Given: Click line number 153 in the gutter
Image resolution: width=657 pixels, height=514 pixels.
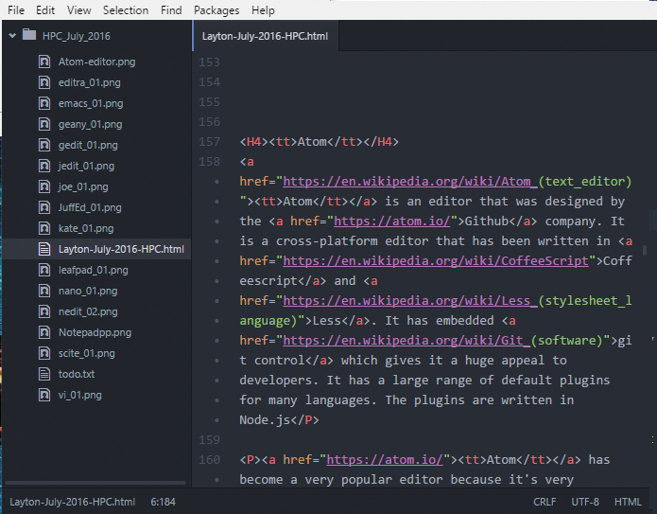Looking at the screenshot, I should 209,62.
